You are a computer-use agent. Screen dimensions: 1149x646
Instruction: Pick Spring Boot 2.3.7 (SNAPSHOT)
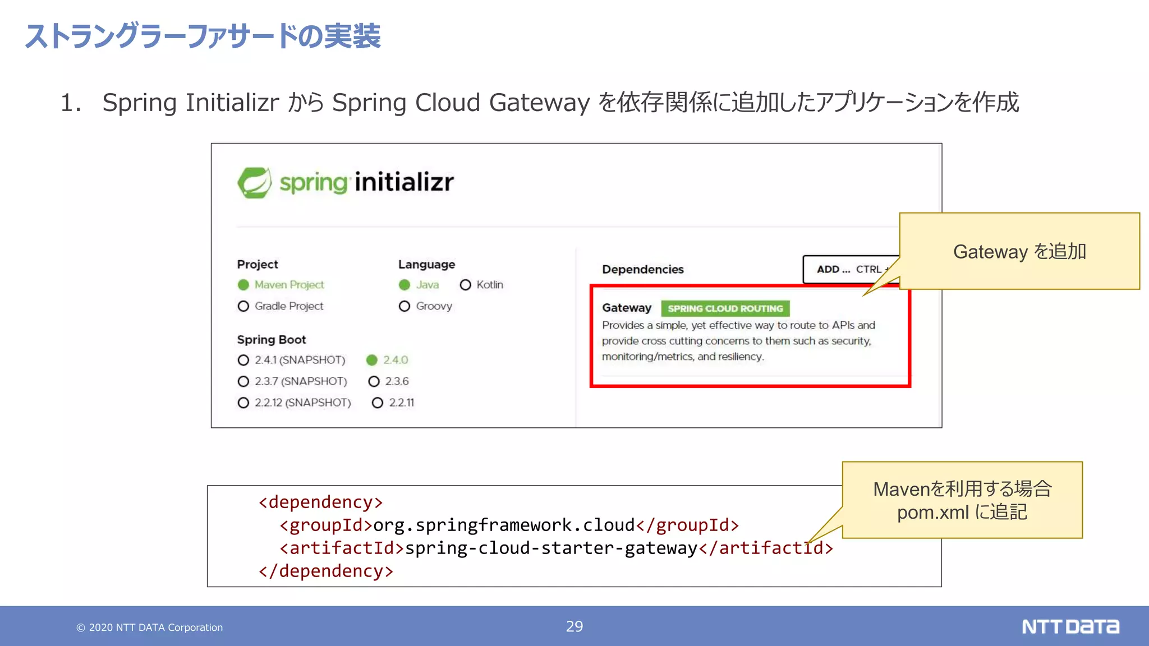click(x=243, y=381)
